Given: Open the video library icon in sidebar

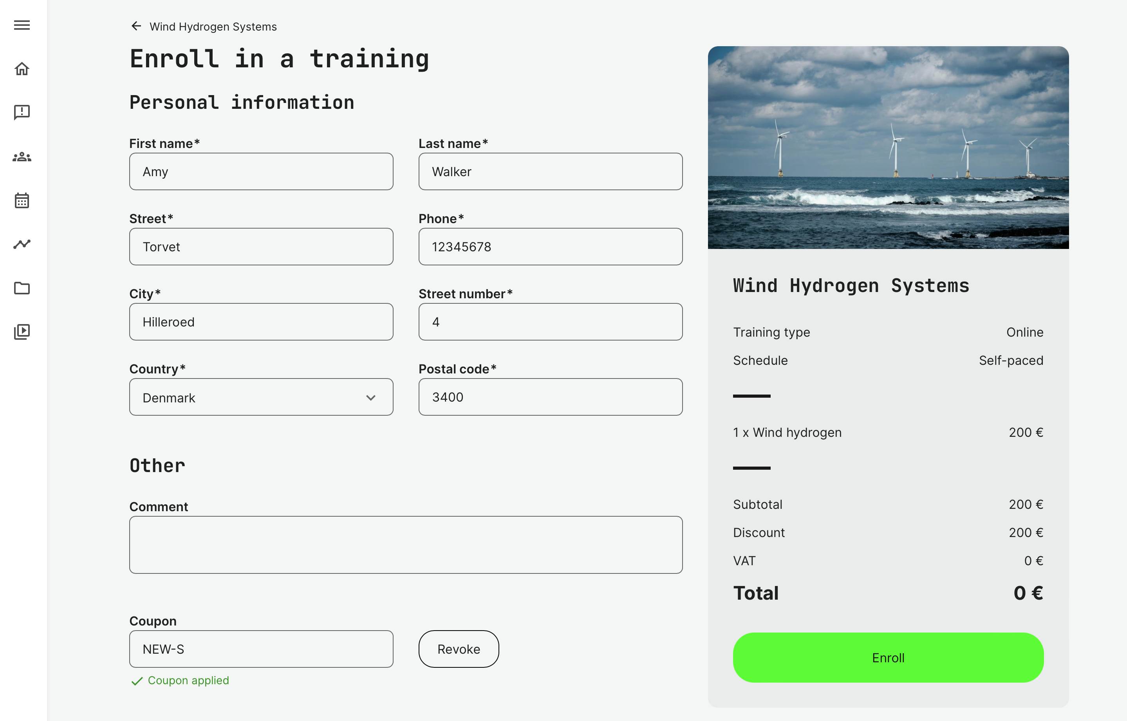Looking at the screenshot, I should (x=22, y=332).
